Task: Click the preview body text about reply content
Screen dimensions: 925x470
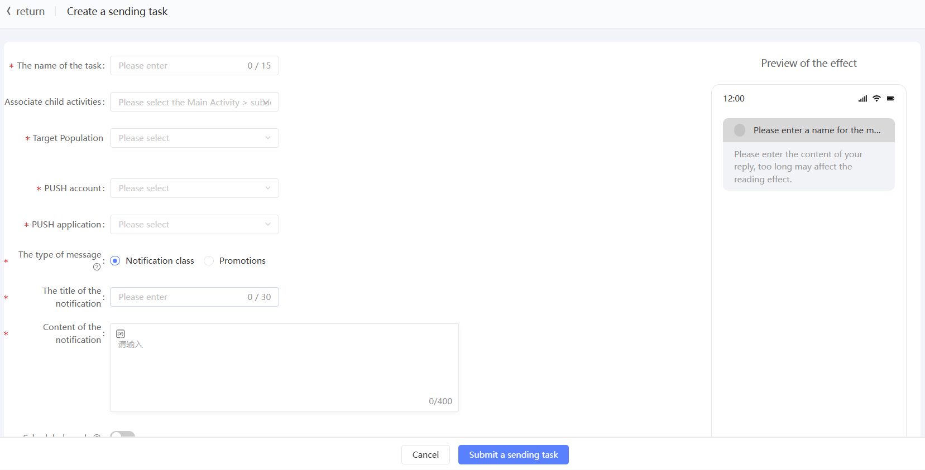Action: pyautogui.click(x=798, y=167)
